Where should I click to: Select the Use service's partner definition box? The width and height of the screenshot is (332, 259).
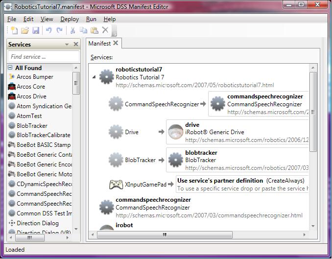click(242, 184)
